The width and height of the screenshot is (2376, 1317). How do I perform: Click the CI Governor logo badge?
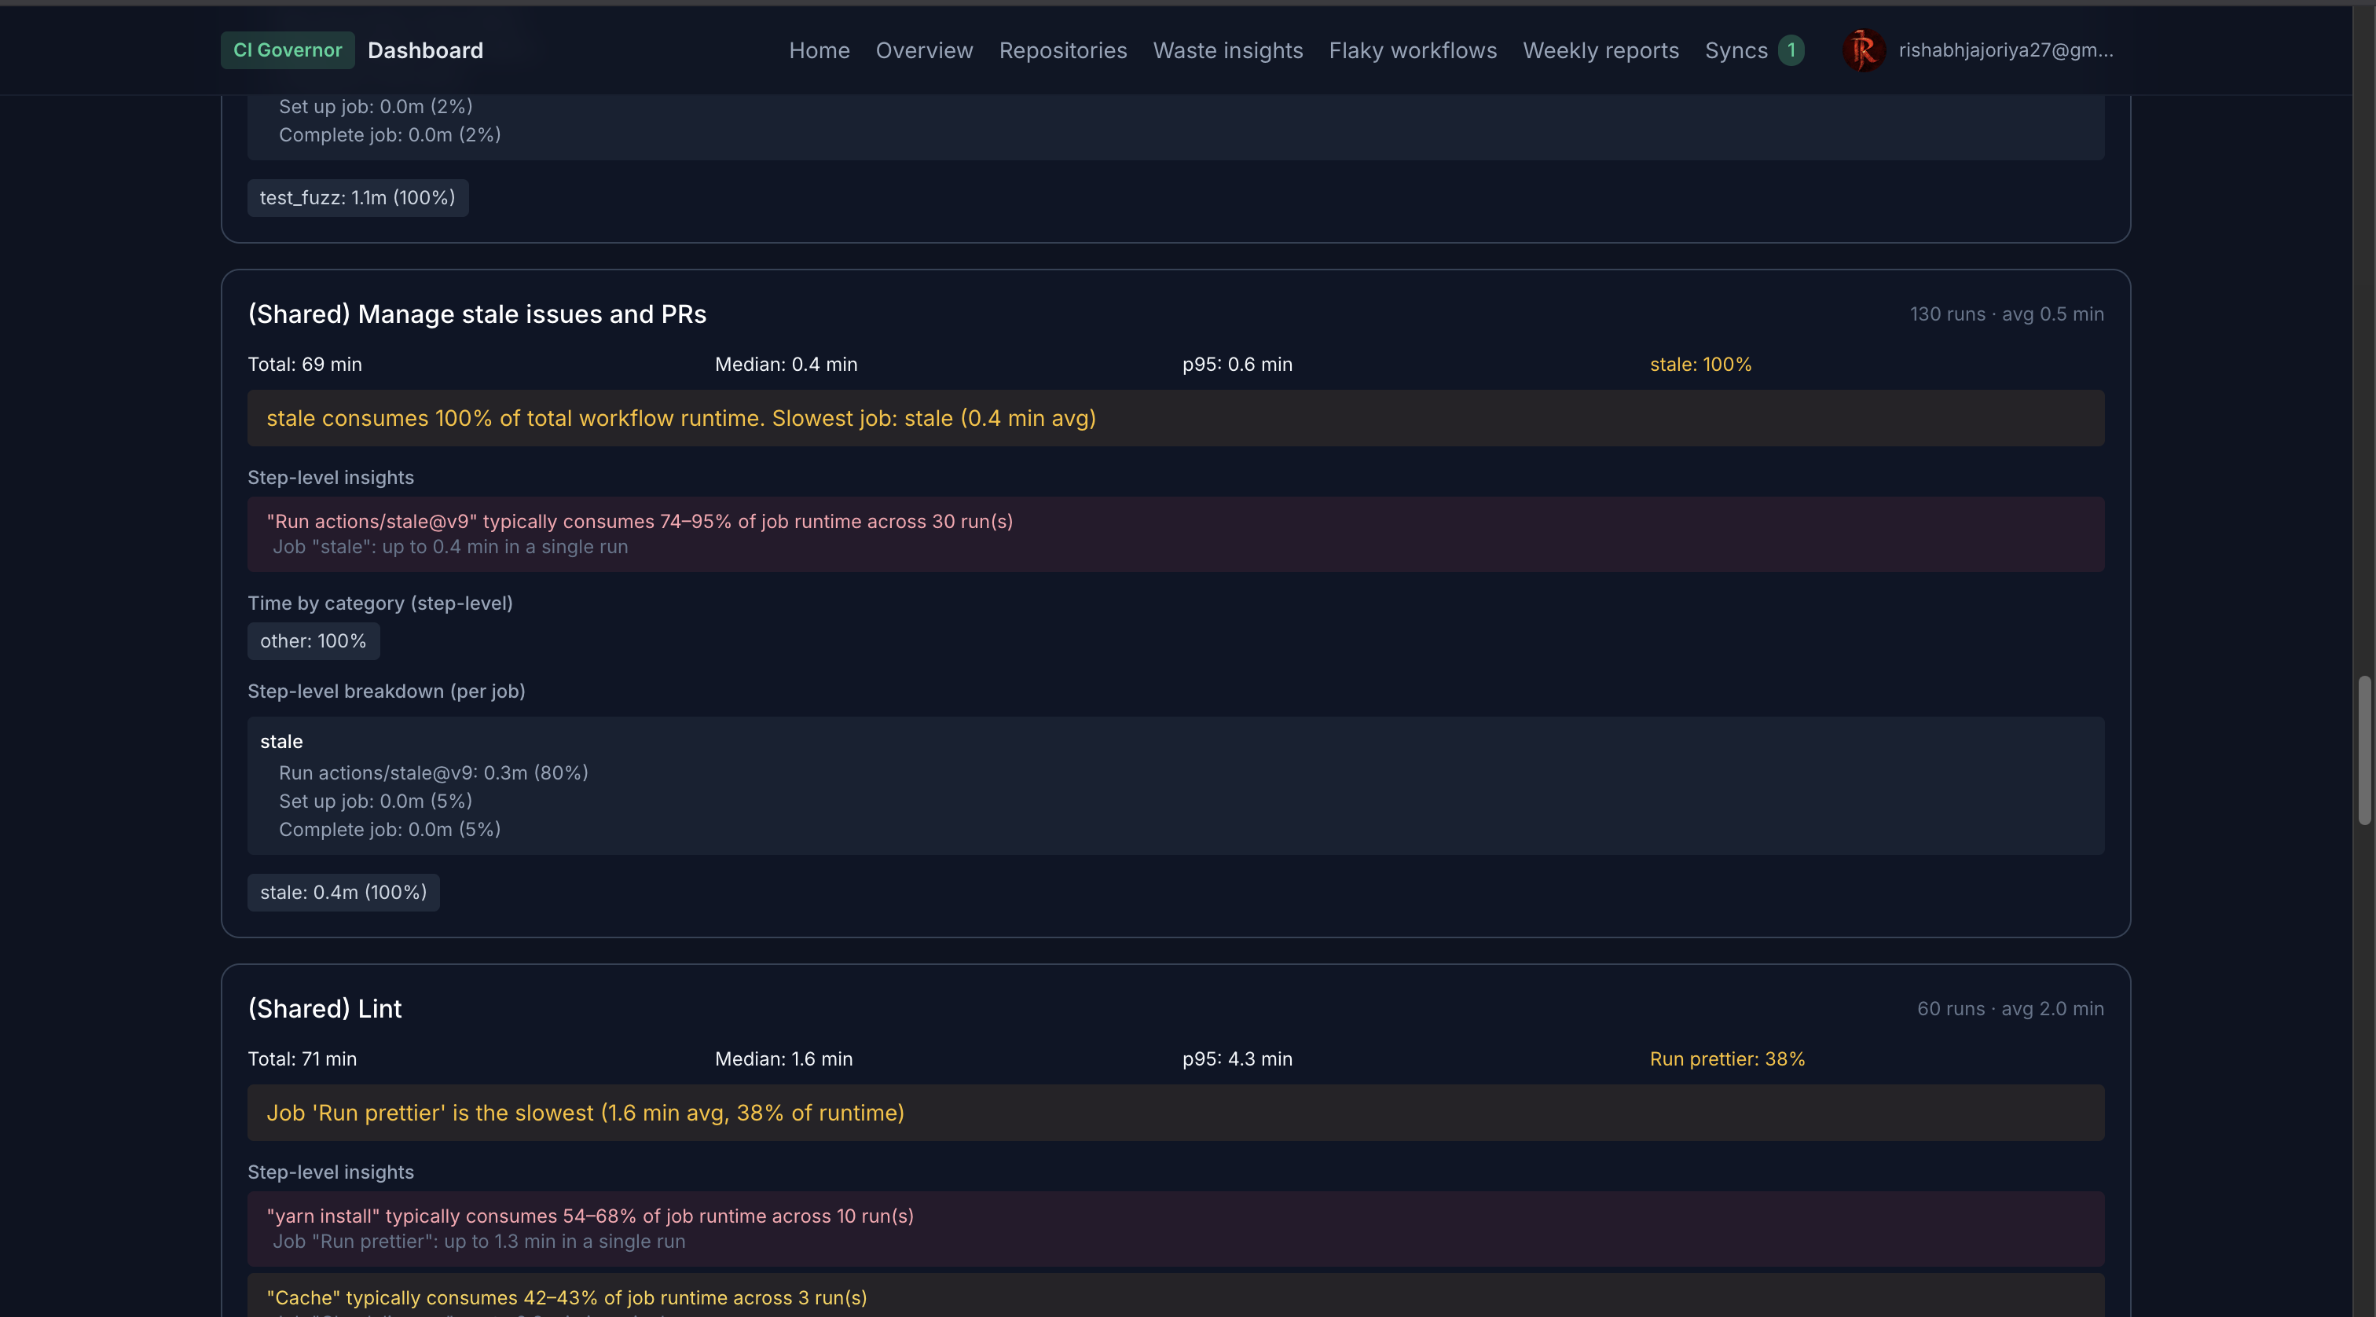coord(287,50)
